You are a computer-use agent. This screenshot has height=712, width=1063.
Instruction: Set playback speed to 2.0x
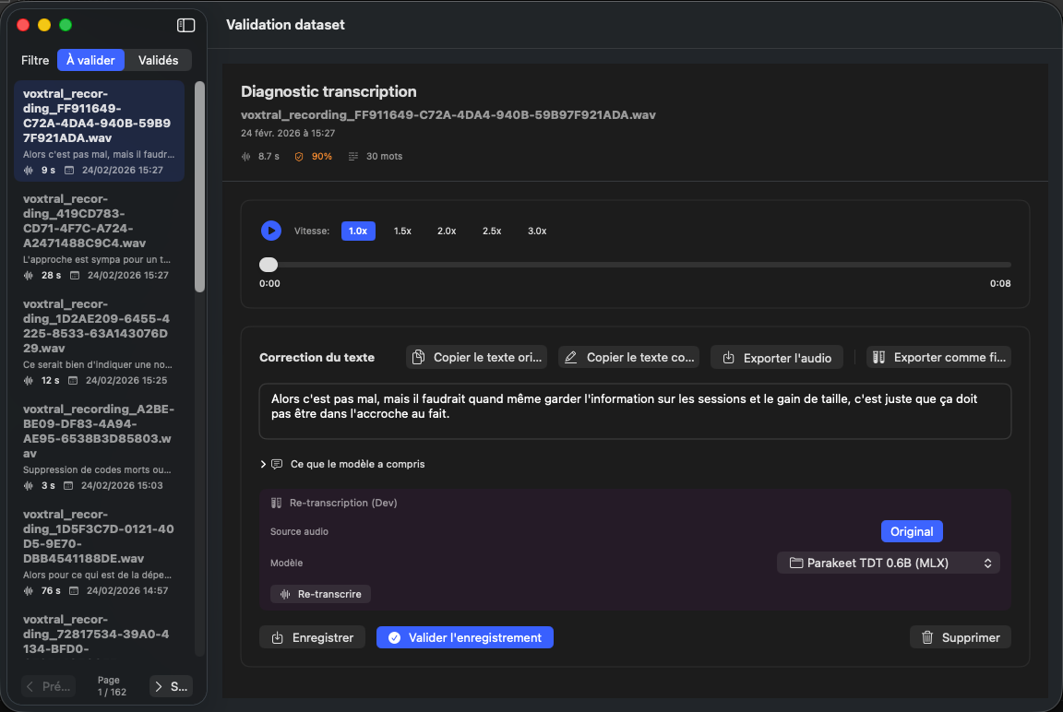tap(447, 231)
